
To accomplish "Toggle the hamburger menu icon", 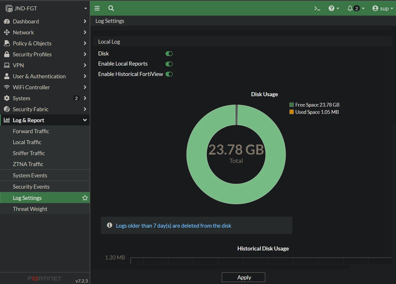I will pos(97,8).
